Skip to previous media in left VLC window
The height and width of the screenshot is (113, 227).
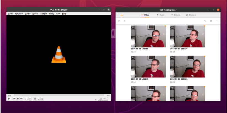(x=14, y=99)
